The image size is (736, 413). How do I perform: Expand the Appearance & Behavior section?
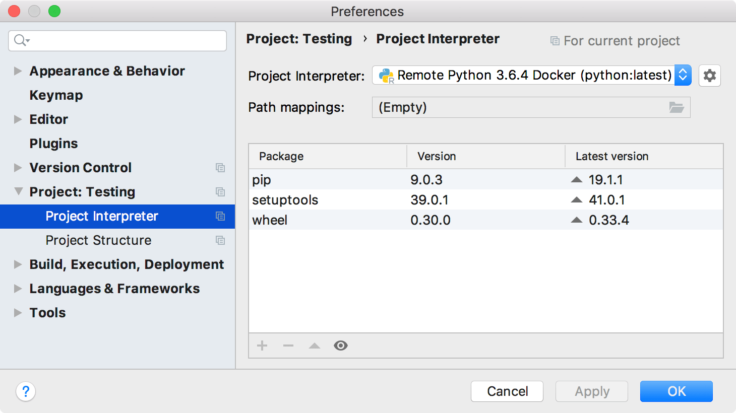click(x=17, y=71)
